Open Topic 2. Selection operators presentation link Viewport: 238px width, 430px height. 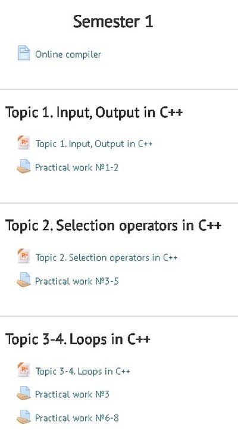pyautogui.click(x=107, y=257)
